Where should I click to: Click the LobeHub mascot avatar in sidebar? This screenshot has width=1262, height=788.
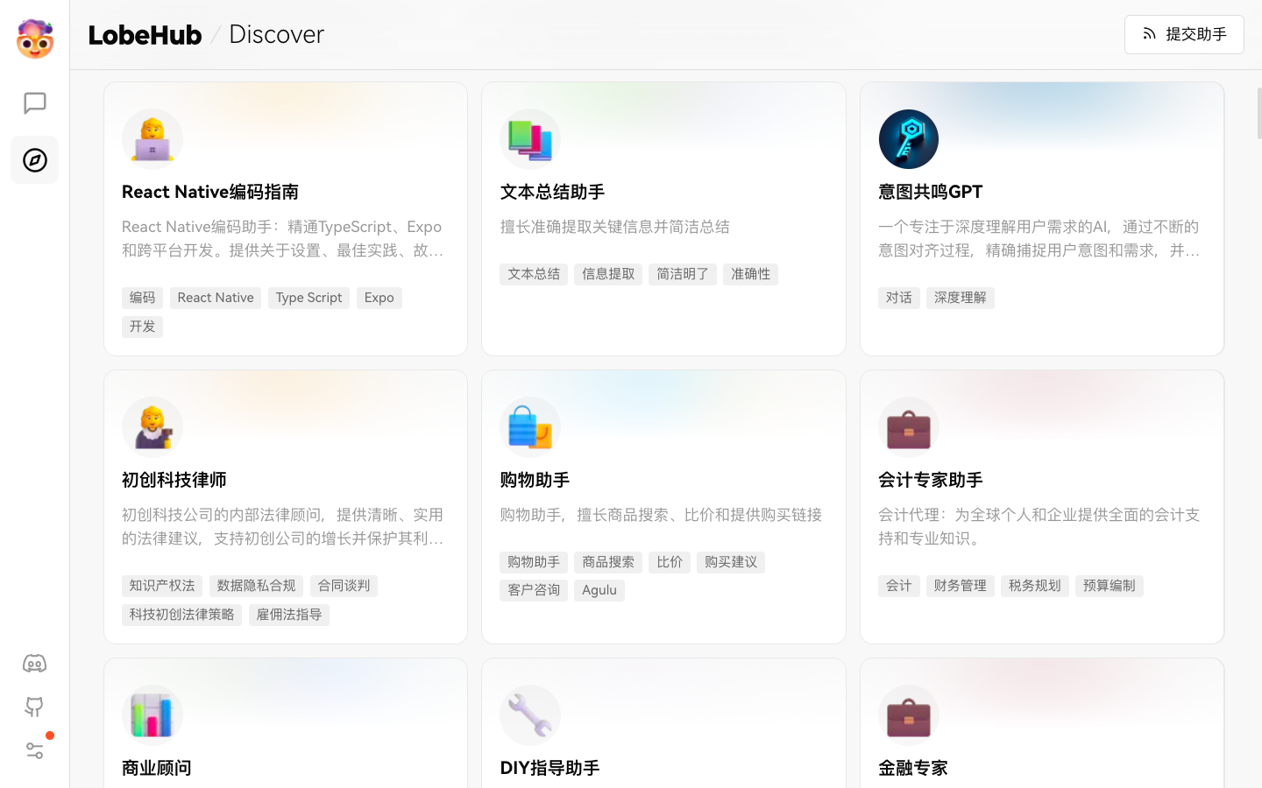(x=35, y=39)
